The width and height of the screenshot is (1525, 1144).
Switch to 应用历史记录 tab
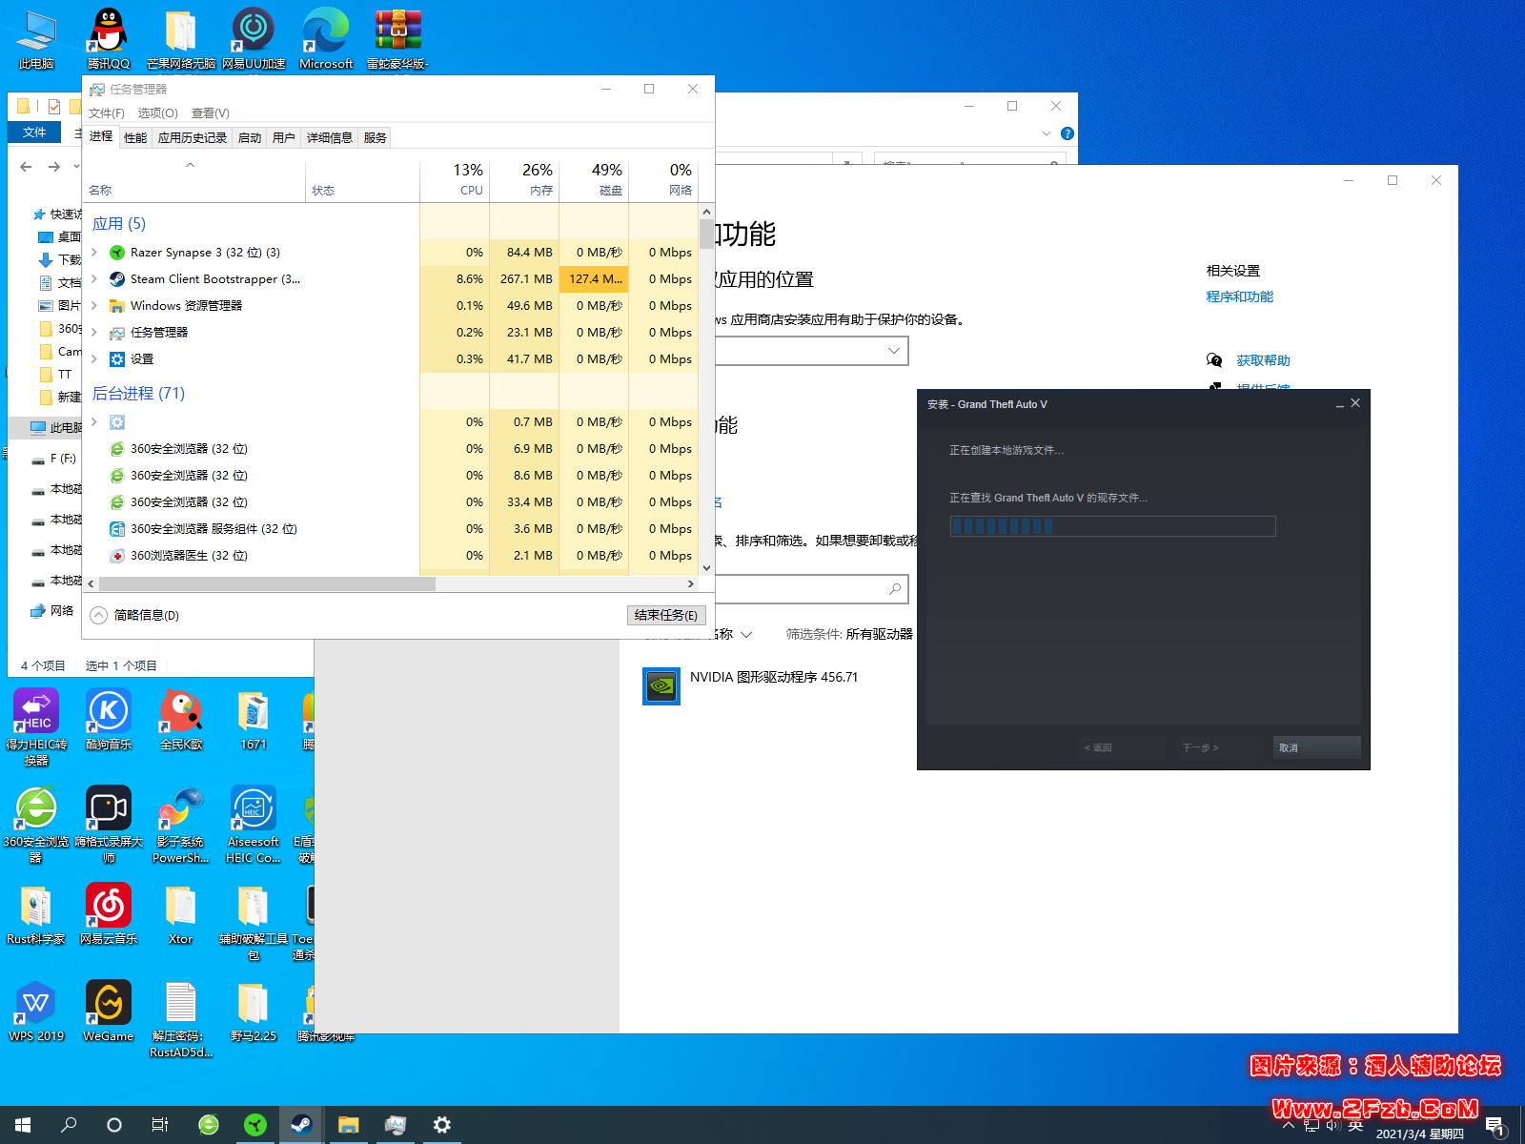[193, 137]
